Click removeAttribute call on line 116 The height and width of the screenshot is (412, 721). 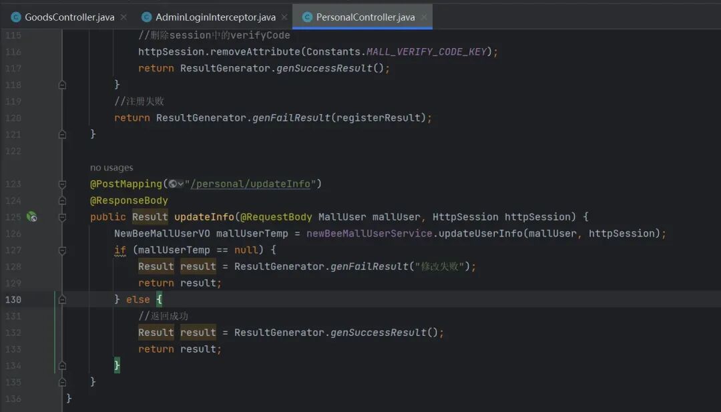255,51
